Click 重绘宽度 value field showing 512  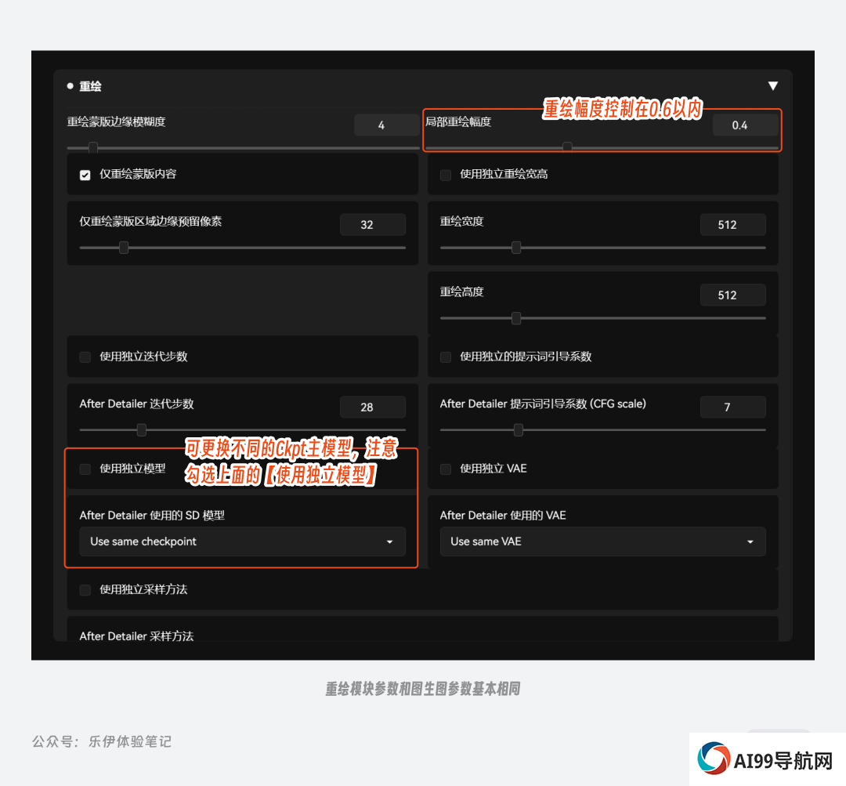[x=732, y=225]
